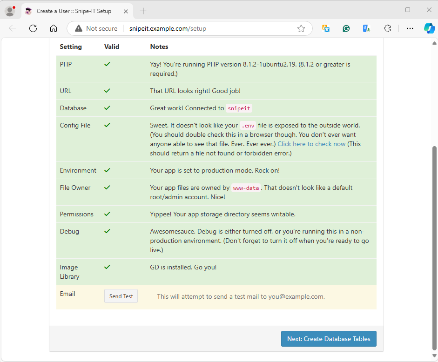Screen dimensions: 438x362
Task: Close the Snipe-IT Setup tab
Action: point(126,11)
